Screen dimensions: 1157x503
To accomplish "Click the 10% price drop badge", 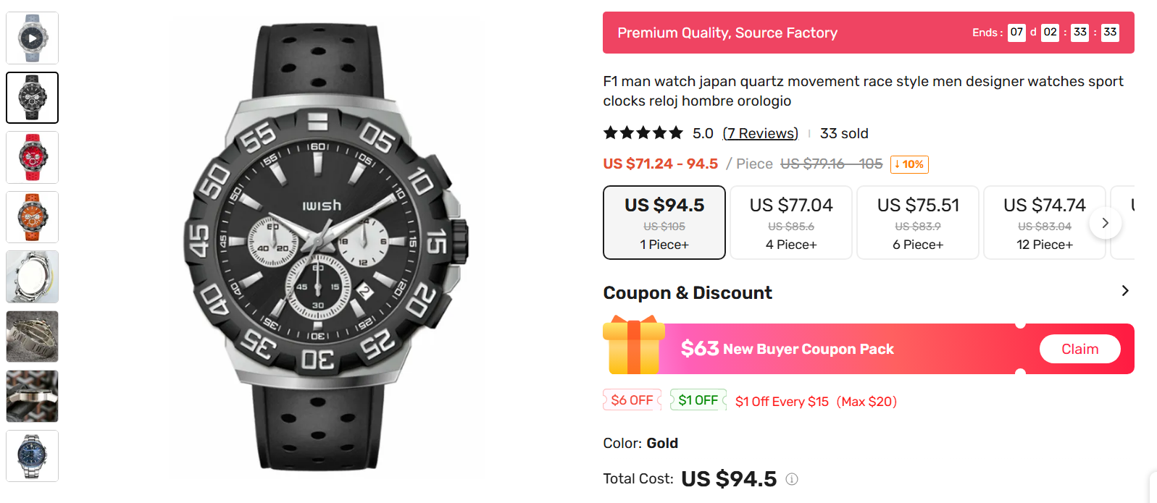I will [x=909, y=164].
